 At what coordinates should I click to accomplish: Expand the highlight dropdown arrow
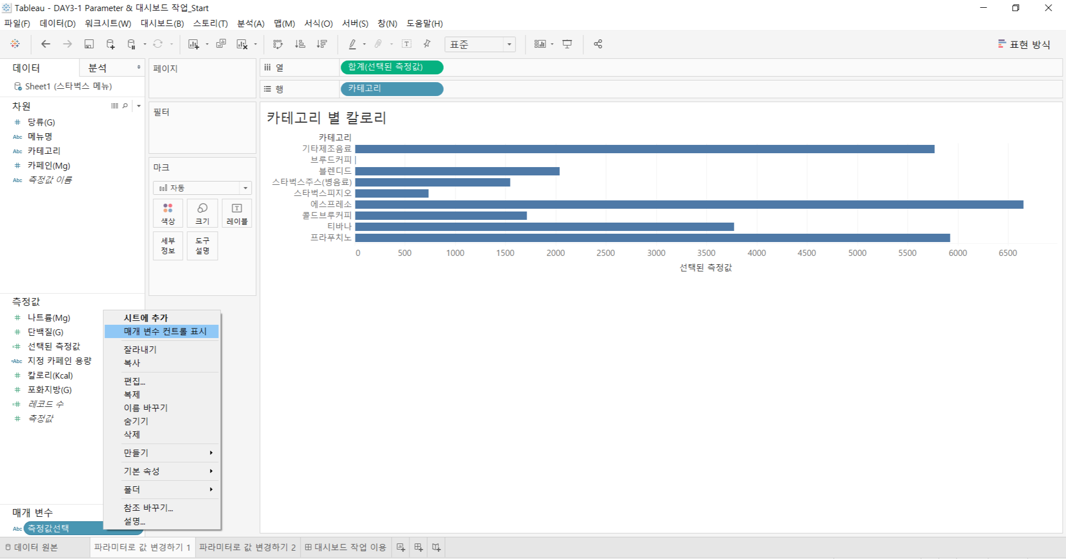(364, 44)
